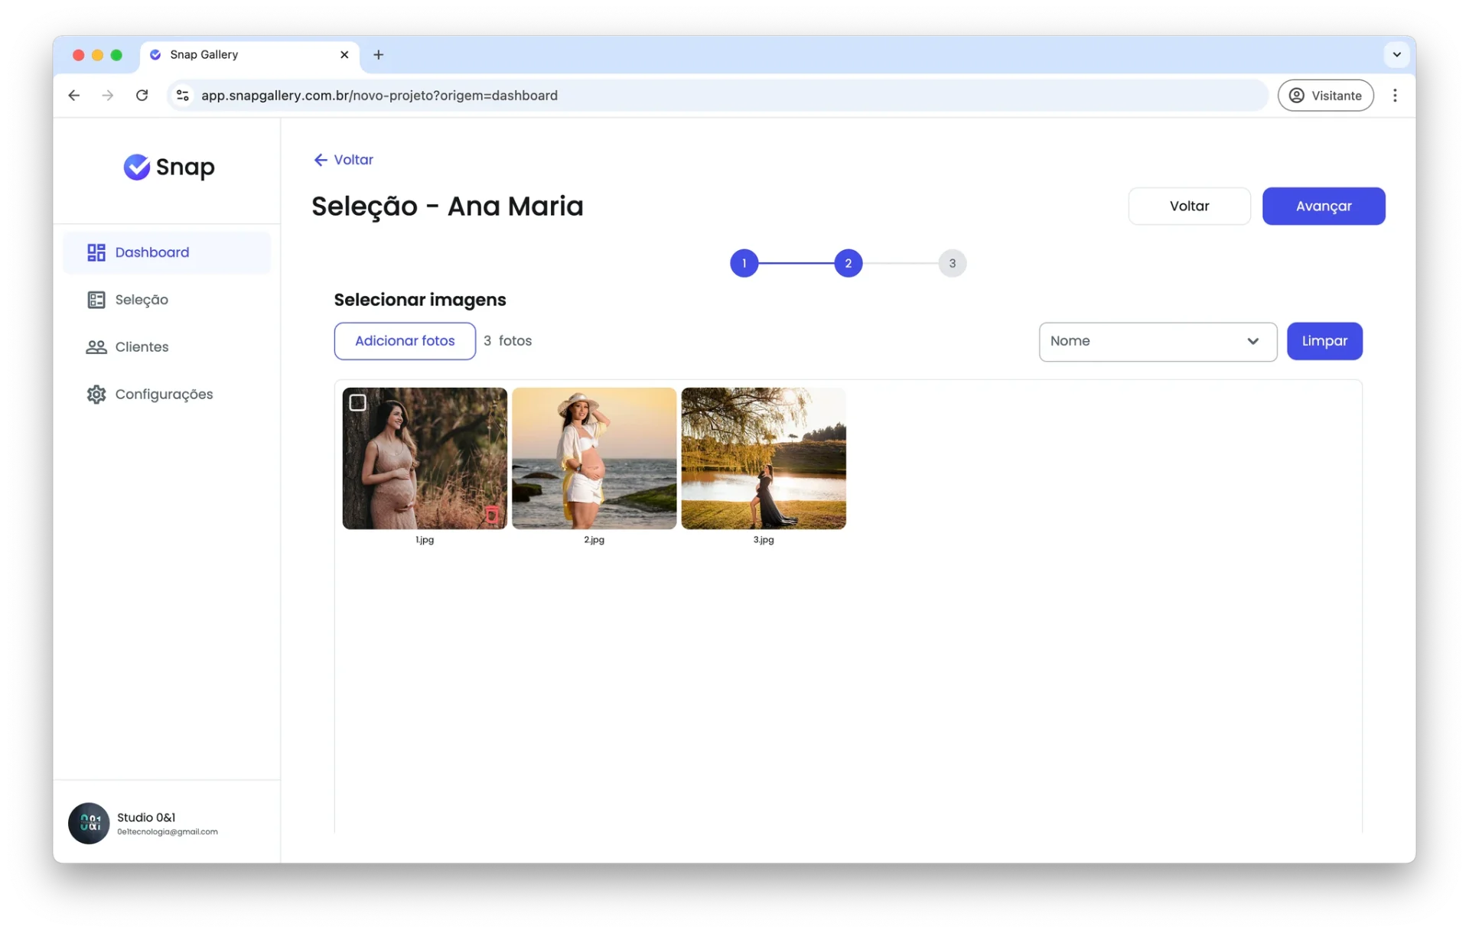The width and height of the screenshot is (1469, 933).
Task: Delete 1.jpg with the red trash icon
Action: point(492,515)
